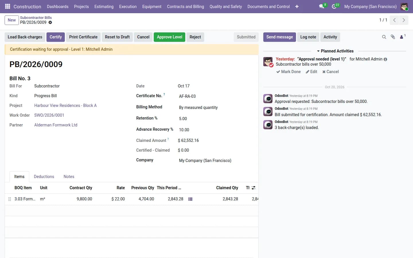
Task: Open optional columns adjust settings icon
Action: point(254,188)
